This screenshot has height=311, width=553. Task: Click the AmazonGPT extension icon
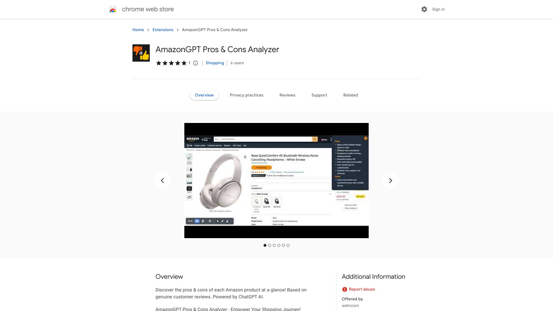point(141,53)
